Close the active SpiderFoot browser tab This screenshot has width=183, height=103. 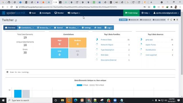pyautogui.click(x=56, y=2)
